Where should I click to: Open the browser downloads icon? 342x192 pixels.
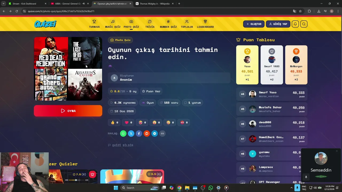(319, 11)
